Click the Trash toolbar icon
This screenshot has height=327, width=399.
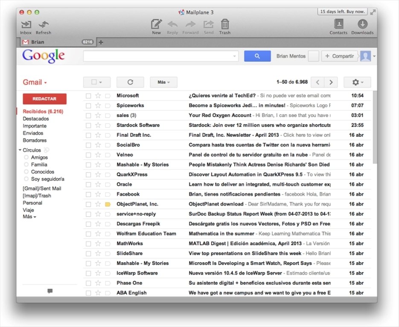click(x=225, y=27)
